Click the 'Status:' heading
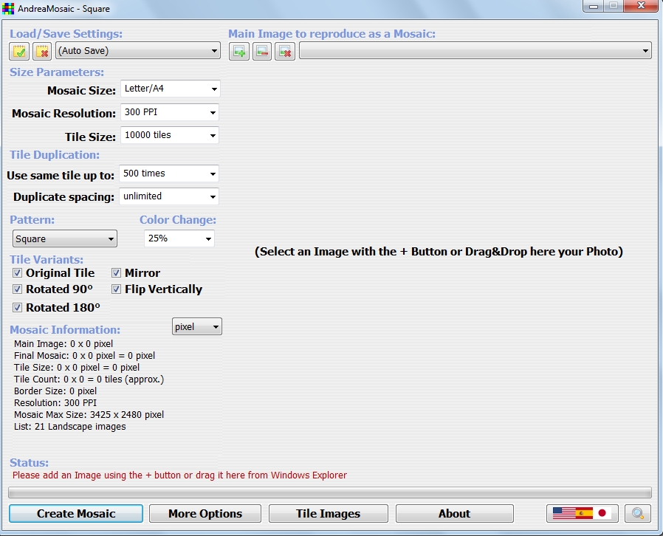Image resolution: width=663 pixels, height=536 pixels. tap(30, 462)
